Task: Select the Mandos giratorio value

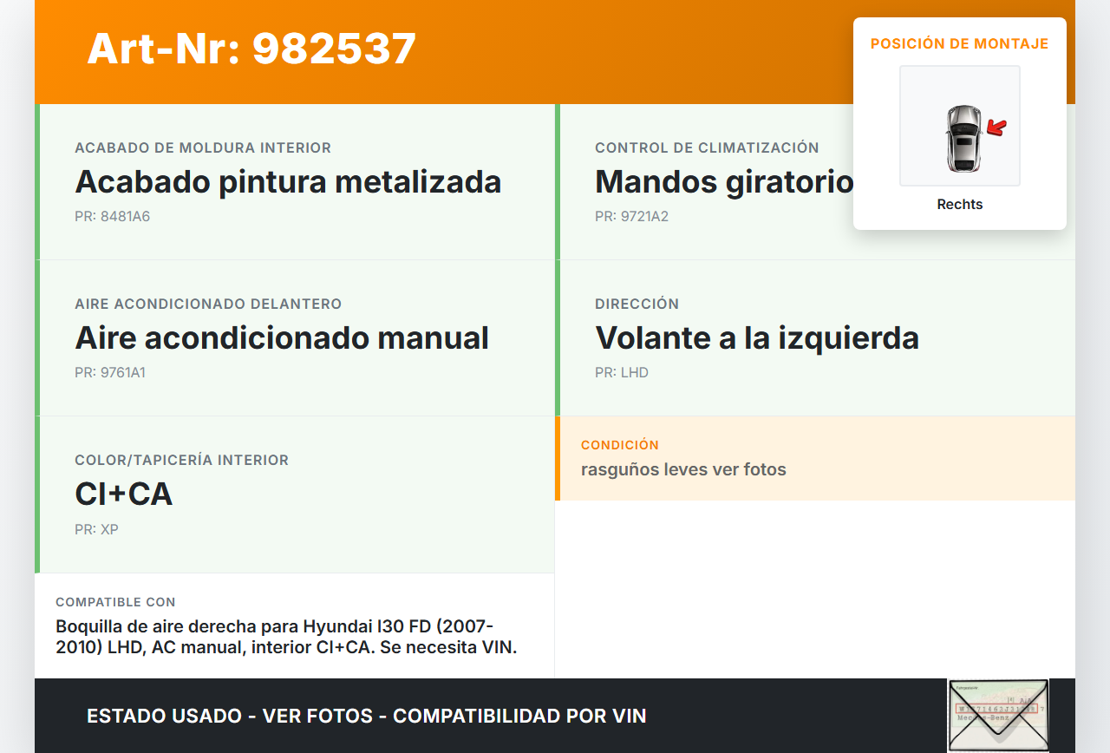Action: click(x=724, y=182)
